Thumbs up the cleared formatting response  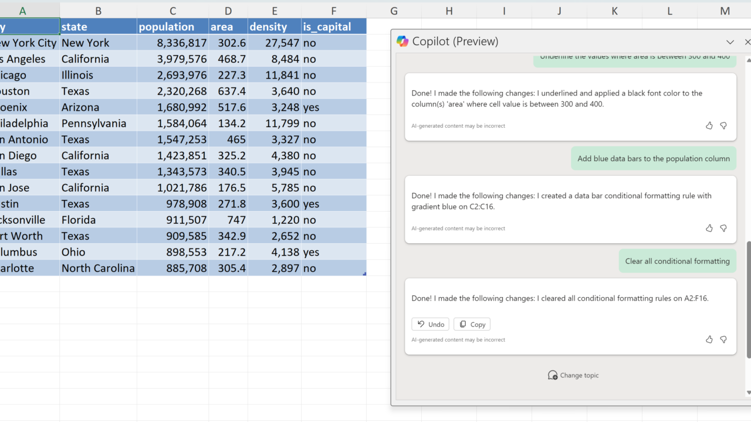(x=709, y=339)
